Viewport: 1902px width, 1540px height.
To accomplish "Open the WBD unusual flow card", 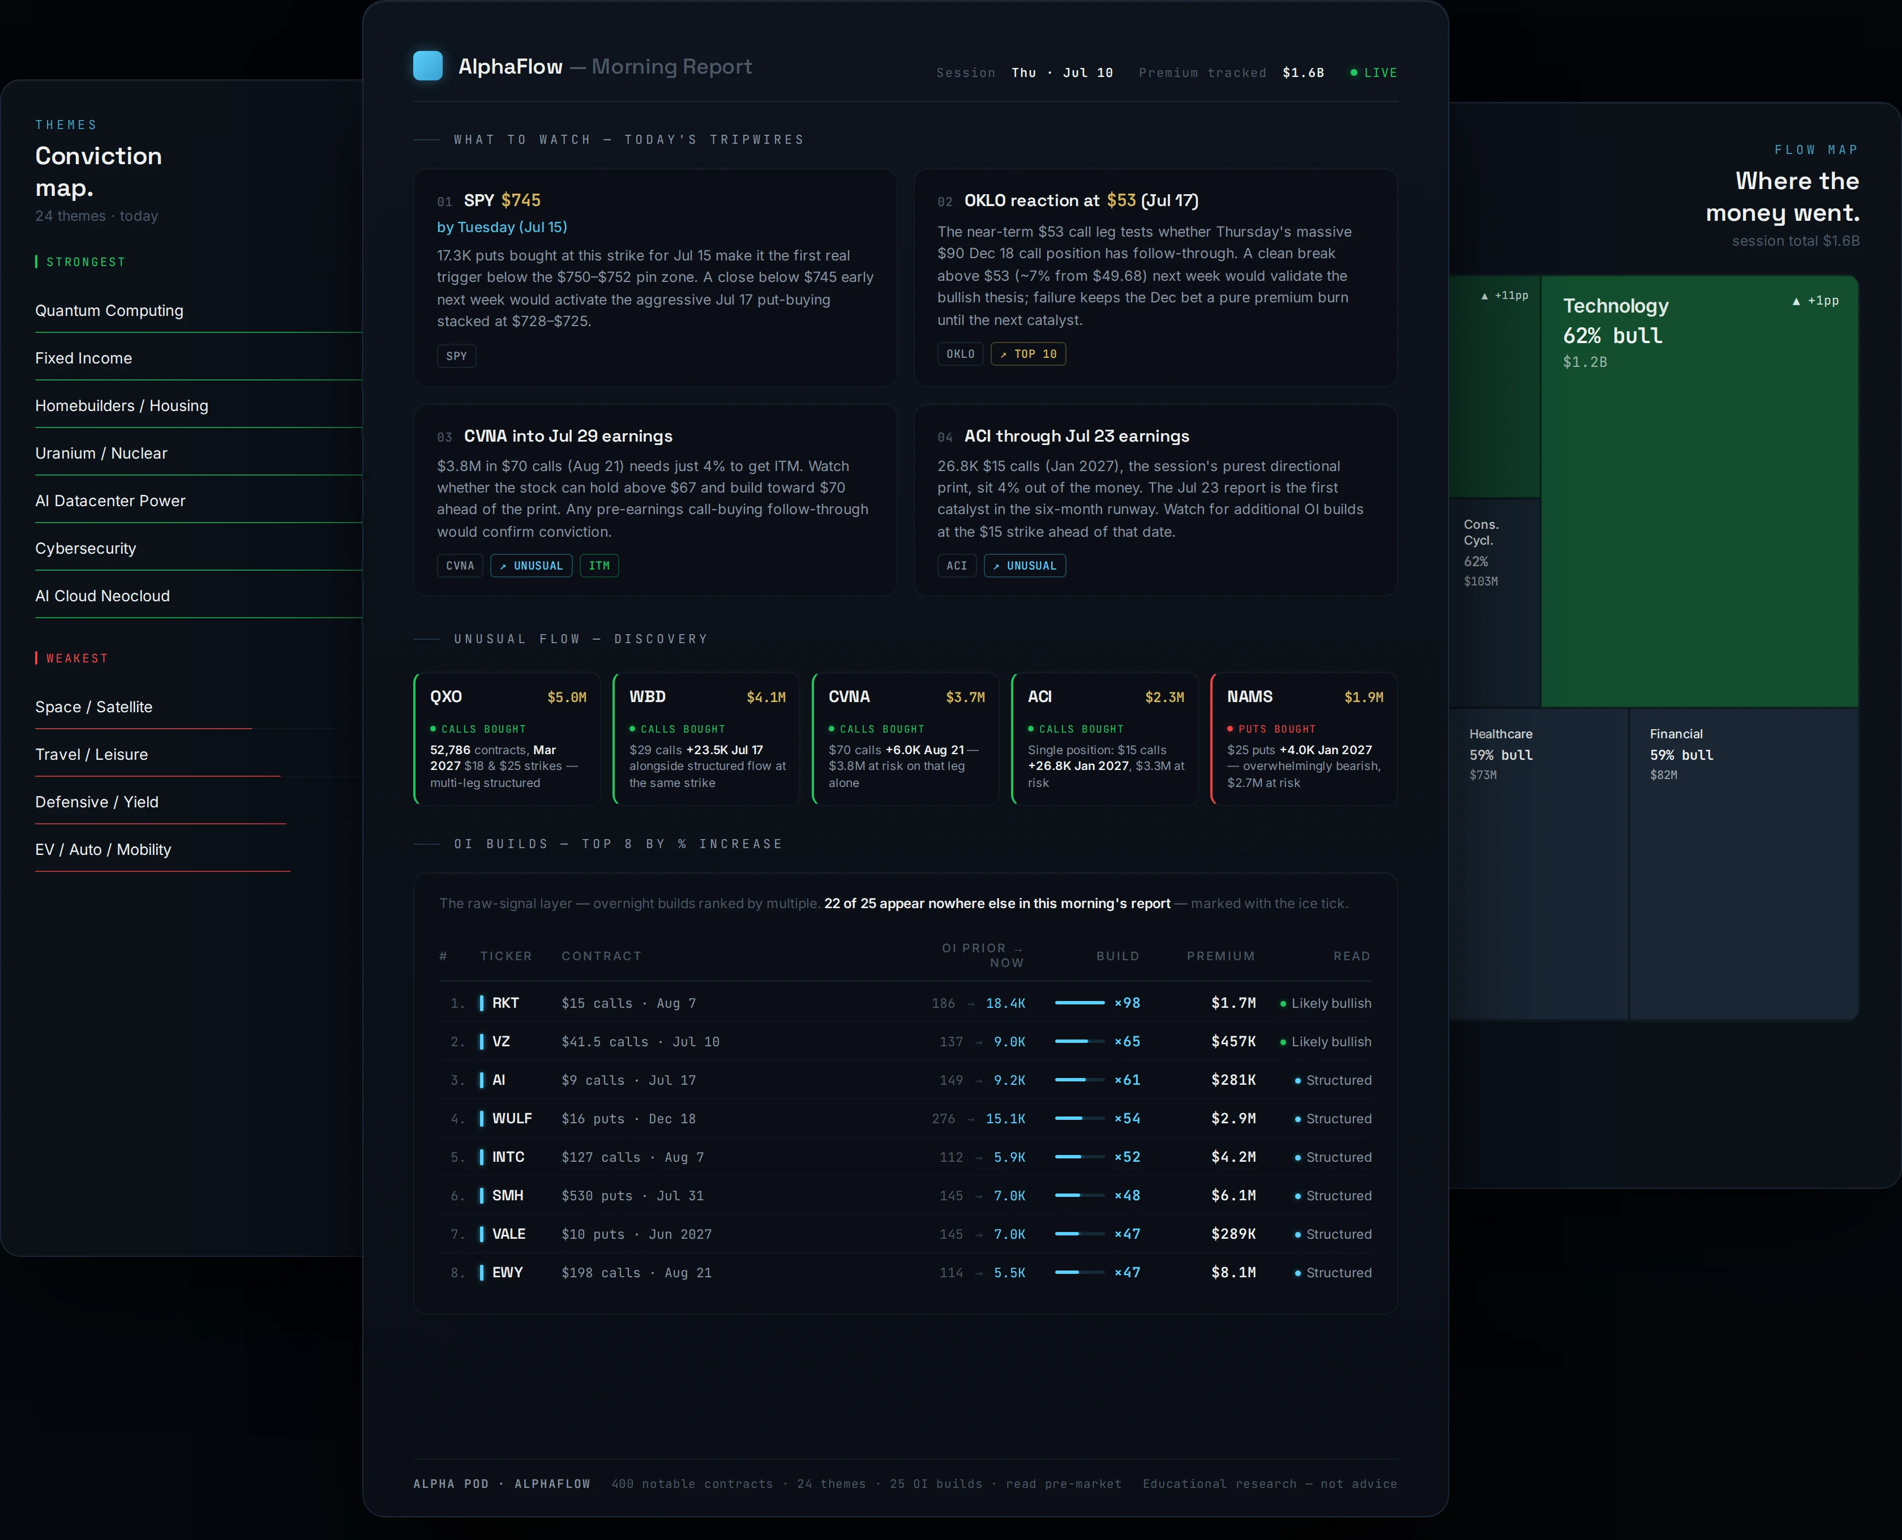I will coord(706,739).
